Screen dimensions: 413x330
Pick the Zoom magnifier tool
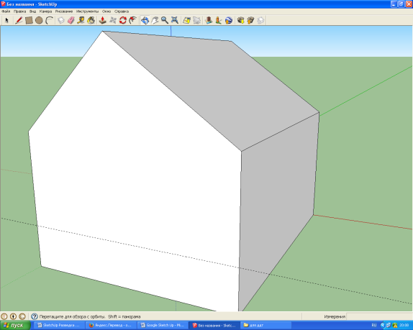165,20
